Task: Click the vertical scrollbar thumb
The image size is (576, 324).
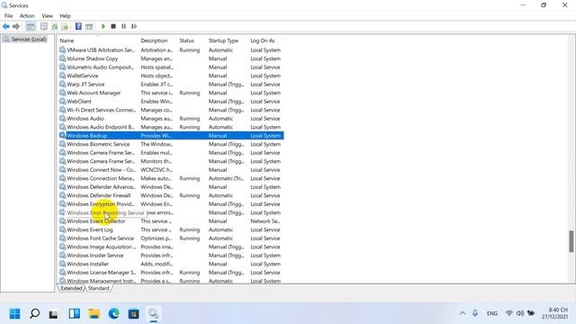Action: (x=571, y=241)
